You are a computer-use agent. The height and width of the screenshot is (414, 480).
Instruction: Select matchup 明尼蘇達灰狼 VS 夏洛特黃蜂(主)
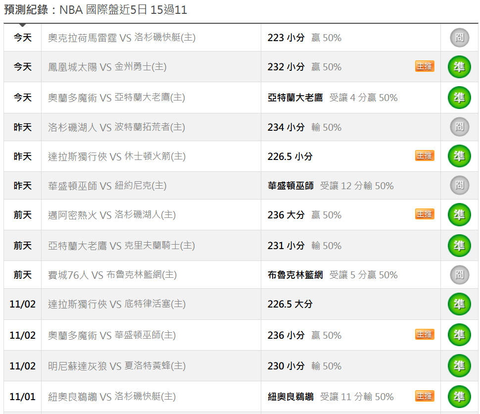coord(117,365)
